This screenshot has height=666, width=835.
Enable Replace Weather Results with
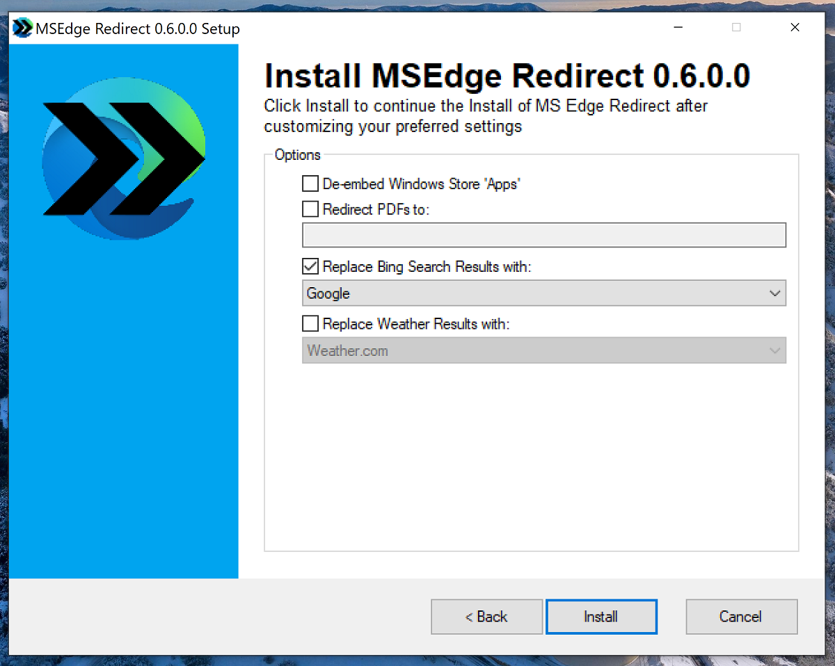tap(310, 323)
